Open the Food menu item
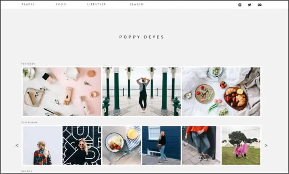 61,4
